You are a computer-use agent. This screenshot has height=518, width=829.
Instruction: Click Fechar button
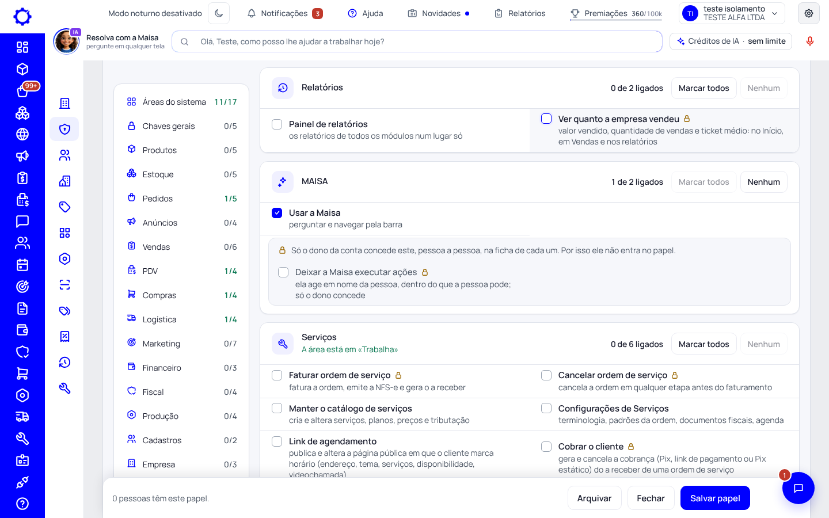pyautogui.click(x=651, y=498)
